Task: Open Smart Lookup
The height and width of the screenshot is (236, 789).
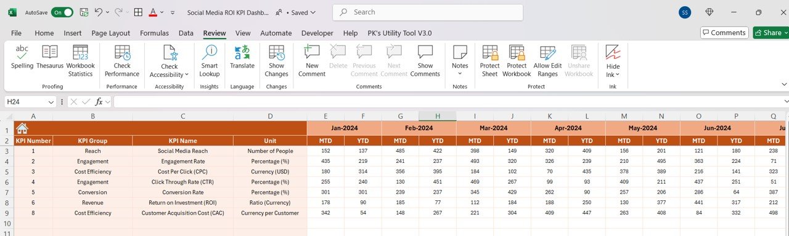Action: pos(210,60)
